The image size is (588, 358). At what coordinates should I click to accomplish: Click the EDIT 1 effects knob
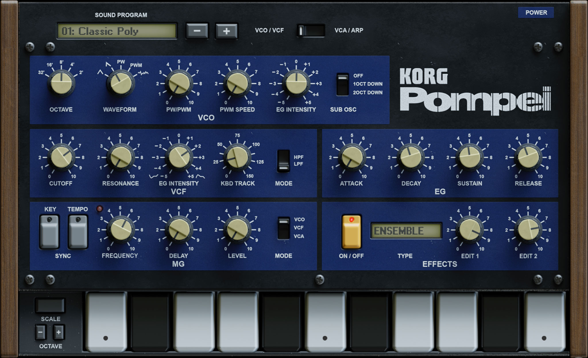click(470, 230)
